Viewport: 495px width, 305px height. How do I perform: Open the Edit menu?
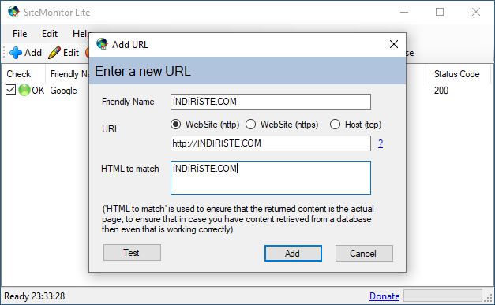[50, 34]
